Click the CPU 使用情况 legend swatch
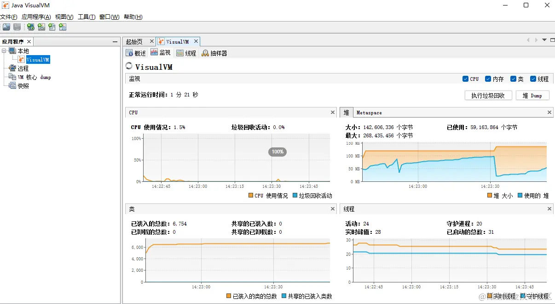 251,196
